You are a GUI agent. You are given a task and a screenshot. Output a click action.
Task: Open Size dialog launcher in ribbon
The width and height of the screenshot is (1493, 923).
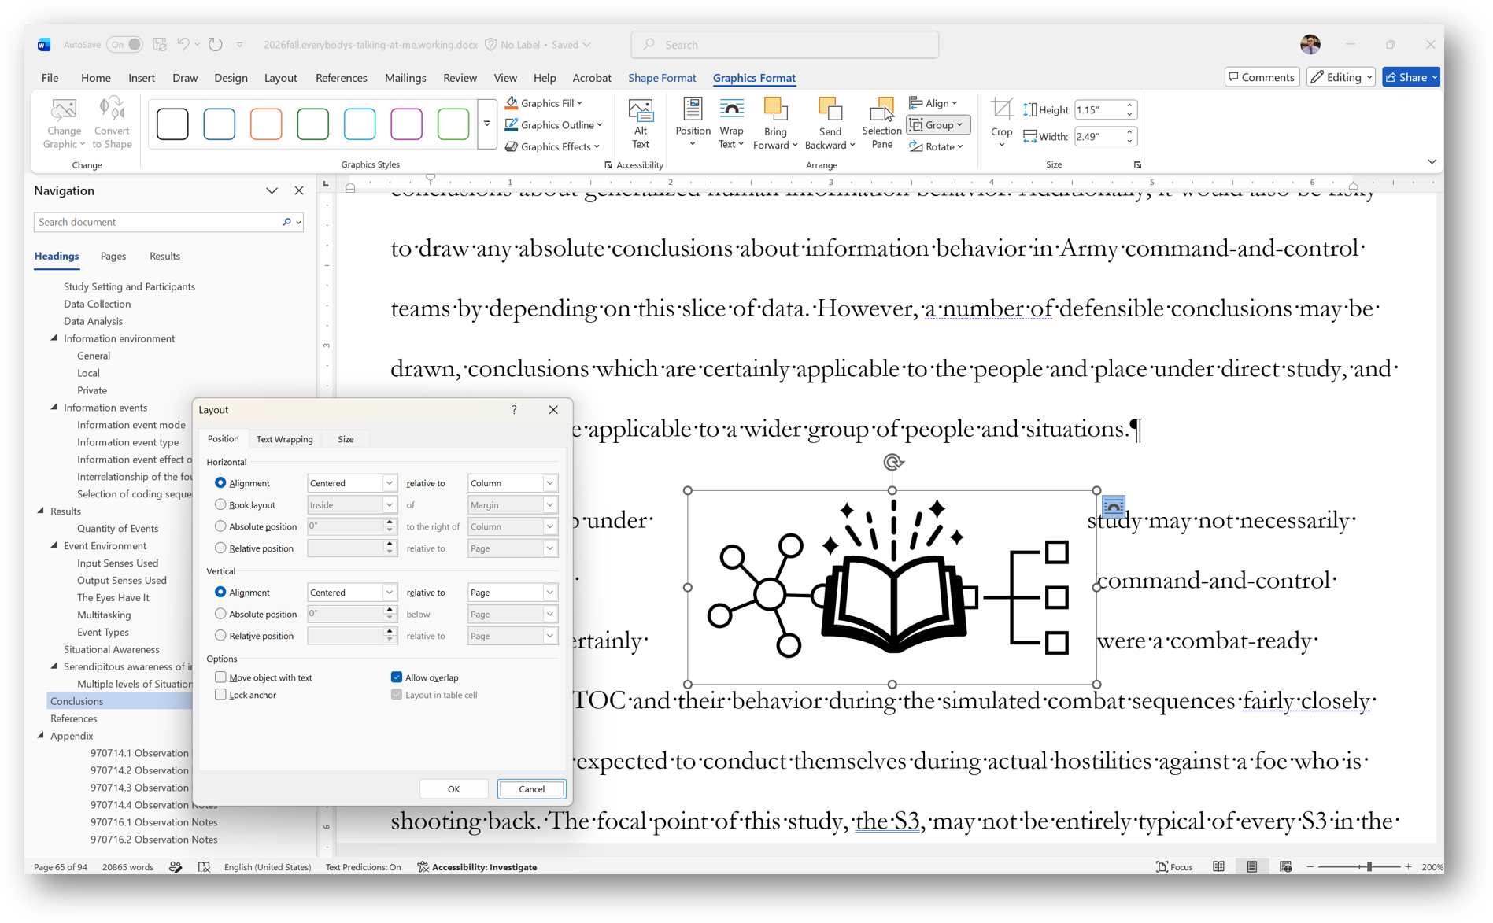(x=1137, y=165)
